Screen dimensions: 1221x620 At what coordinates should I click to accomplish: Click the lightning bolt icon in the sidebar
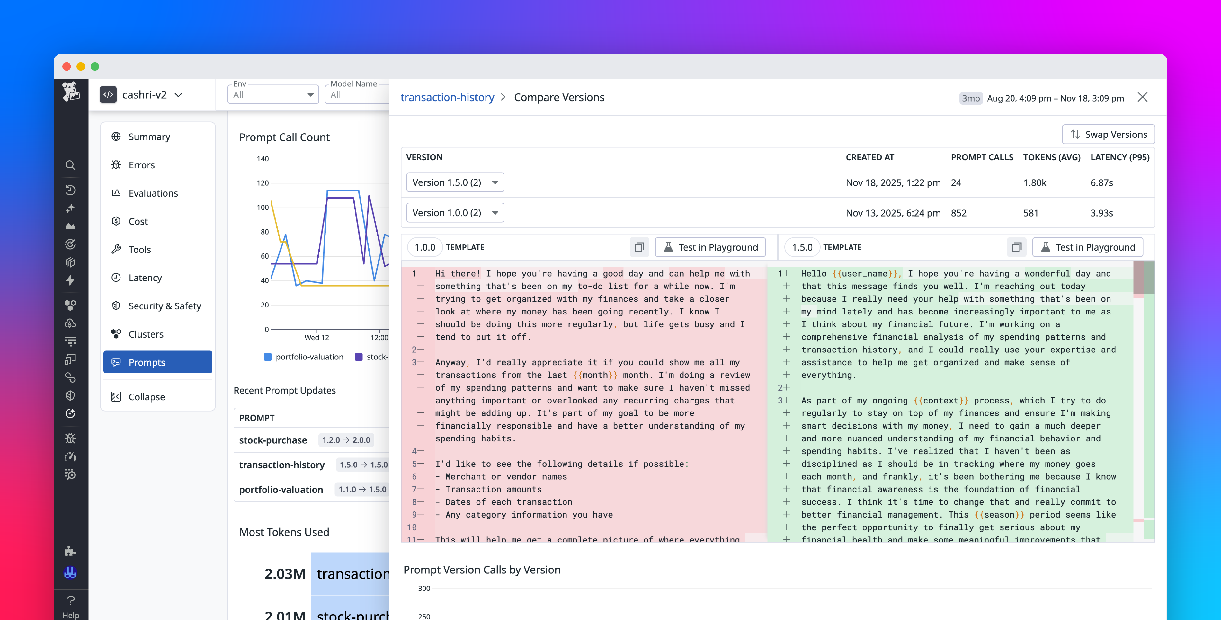[71, 281]
